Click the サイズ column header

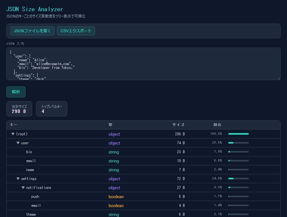coord(179,125)
